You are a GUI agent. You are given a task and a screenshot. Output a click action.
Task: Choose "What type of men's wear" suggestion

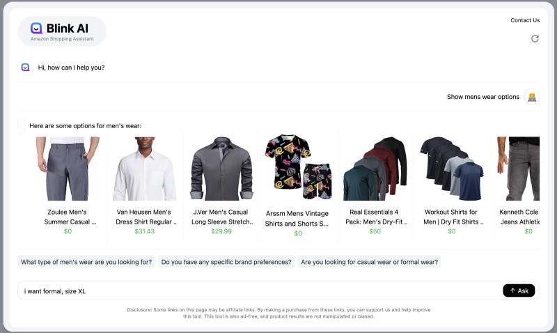tap(86, 262)
